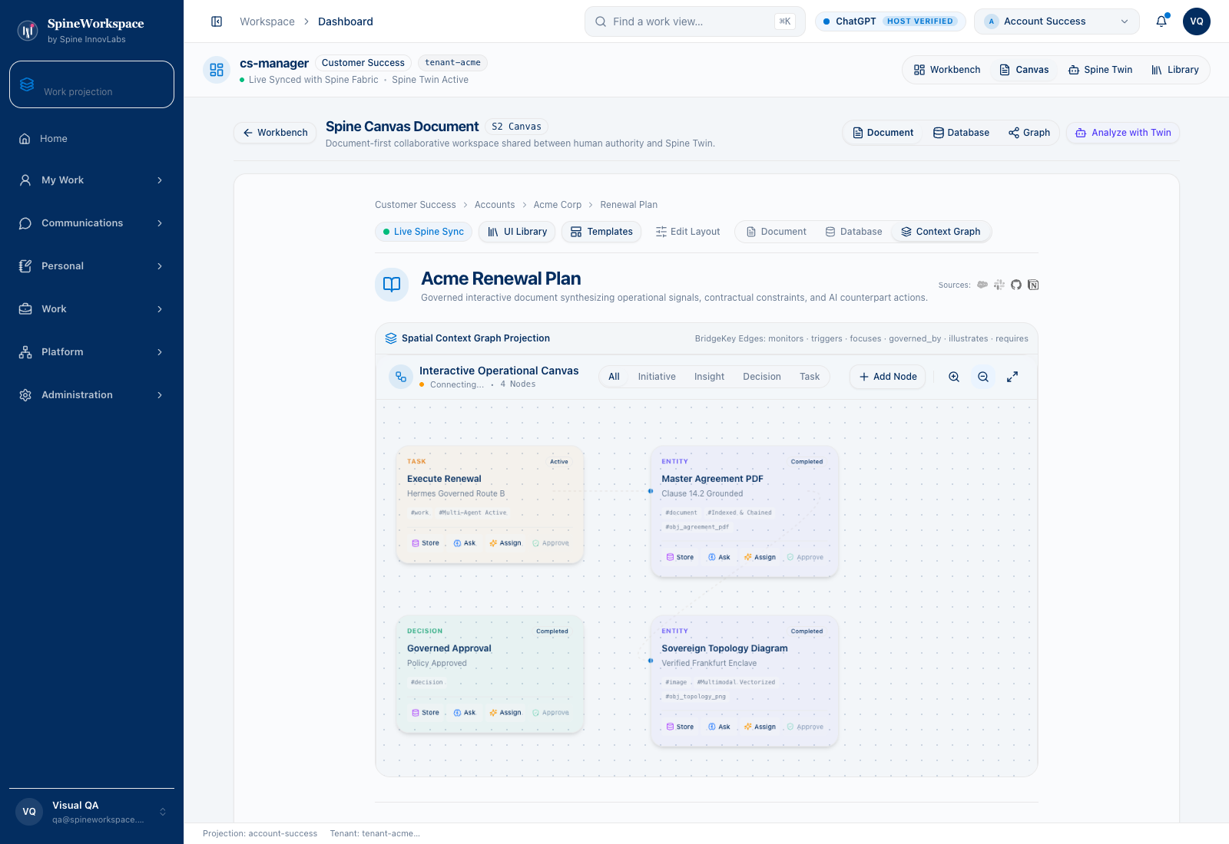Expand My Work in sidebar
The width and height of the screenshot is (1229, 844).
point(91,180)
